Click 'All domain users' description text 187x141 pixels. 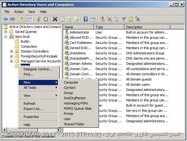coord(138,84)
